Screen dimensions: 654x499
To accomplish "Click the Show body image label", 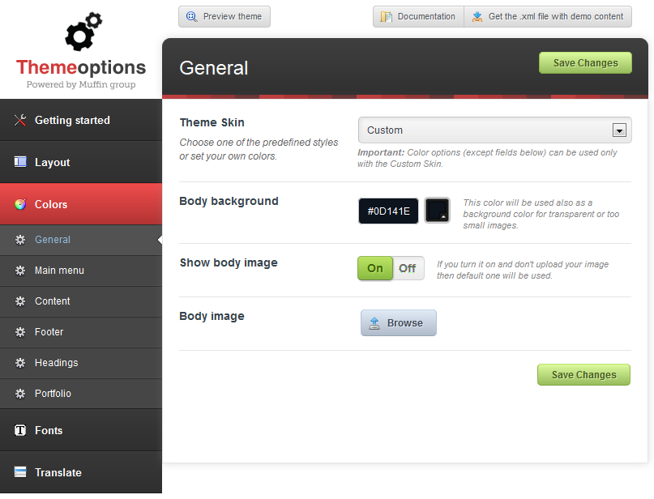I will click(229, 262).
